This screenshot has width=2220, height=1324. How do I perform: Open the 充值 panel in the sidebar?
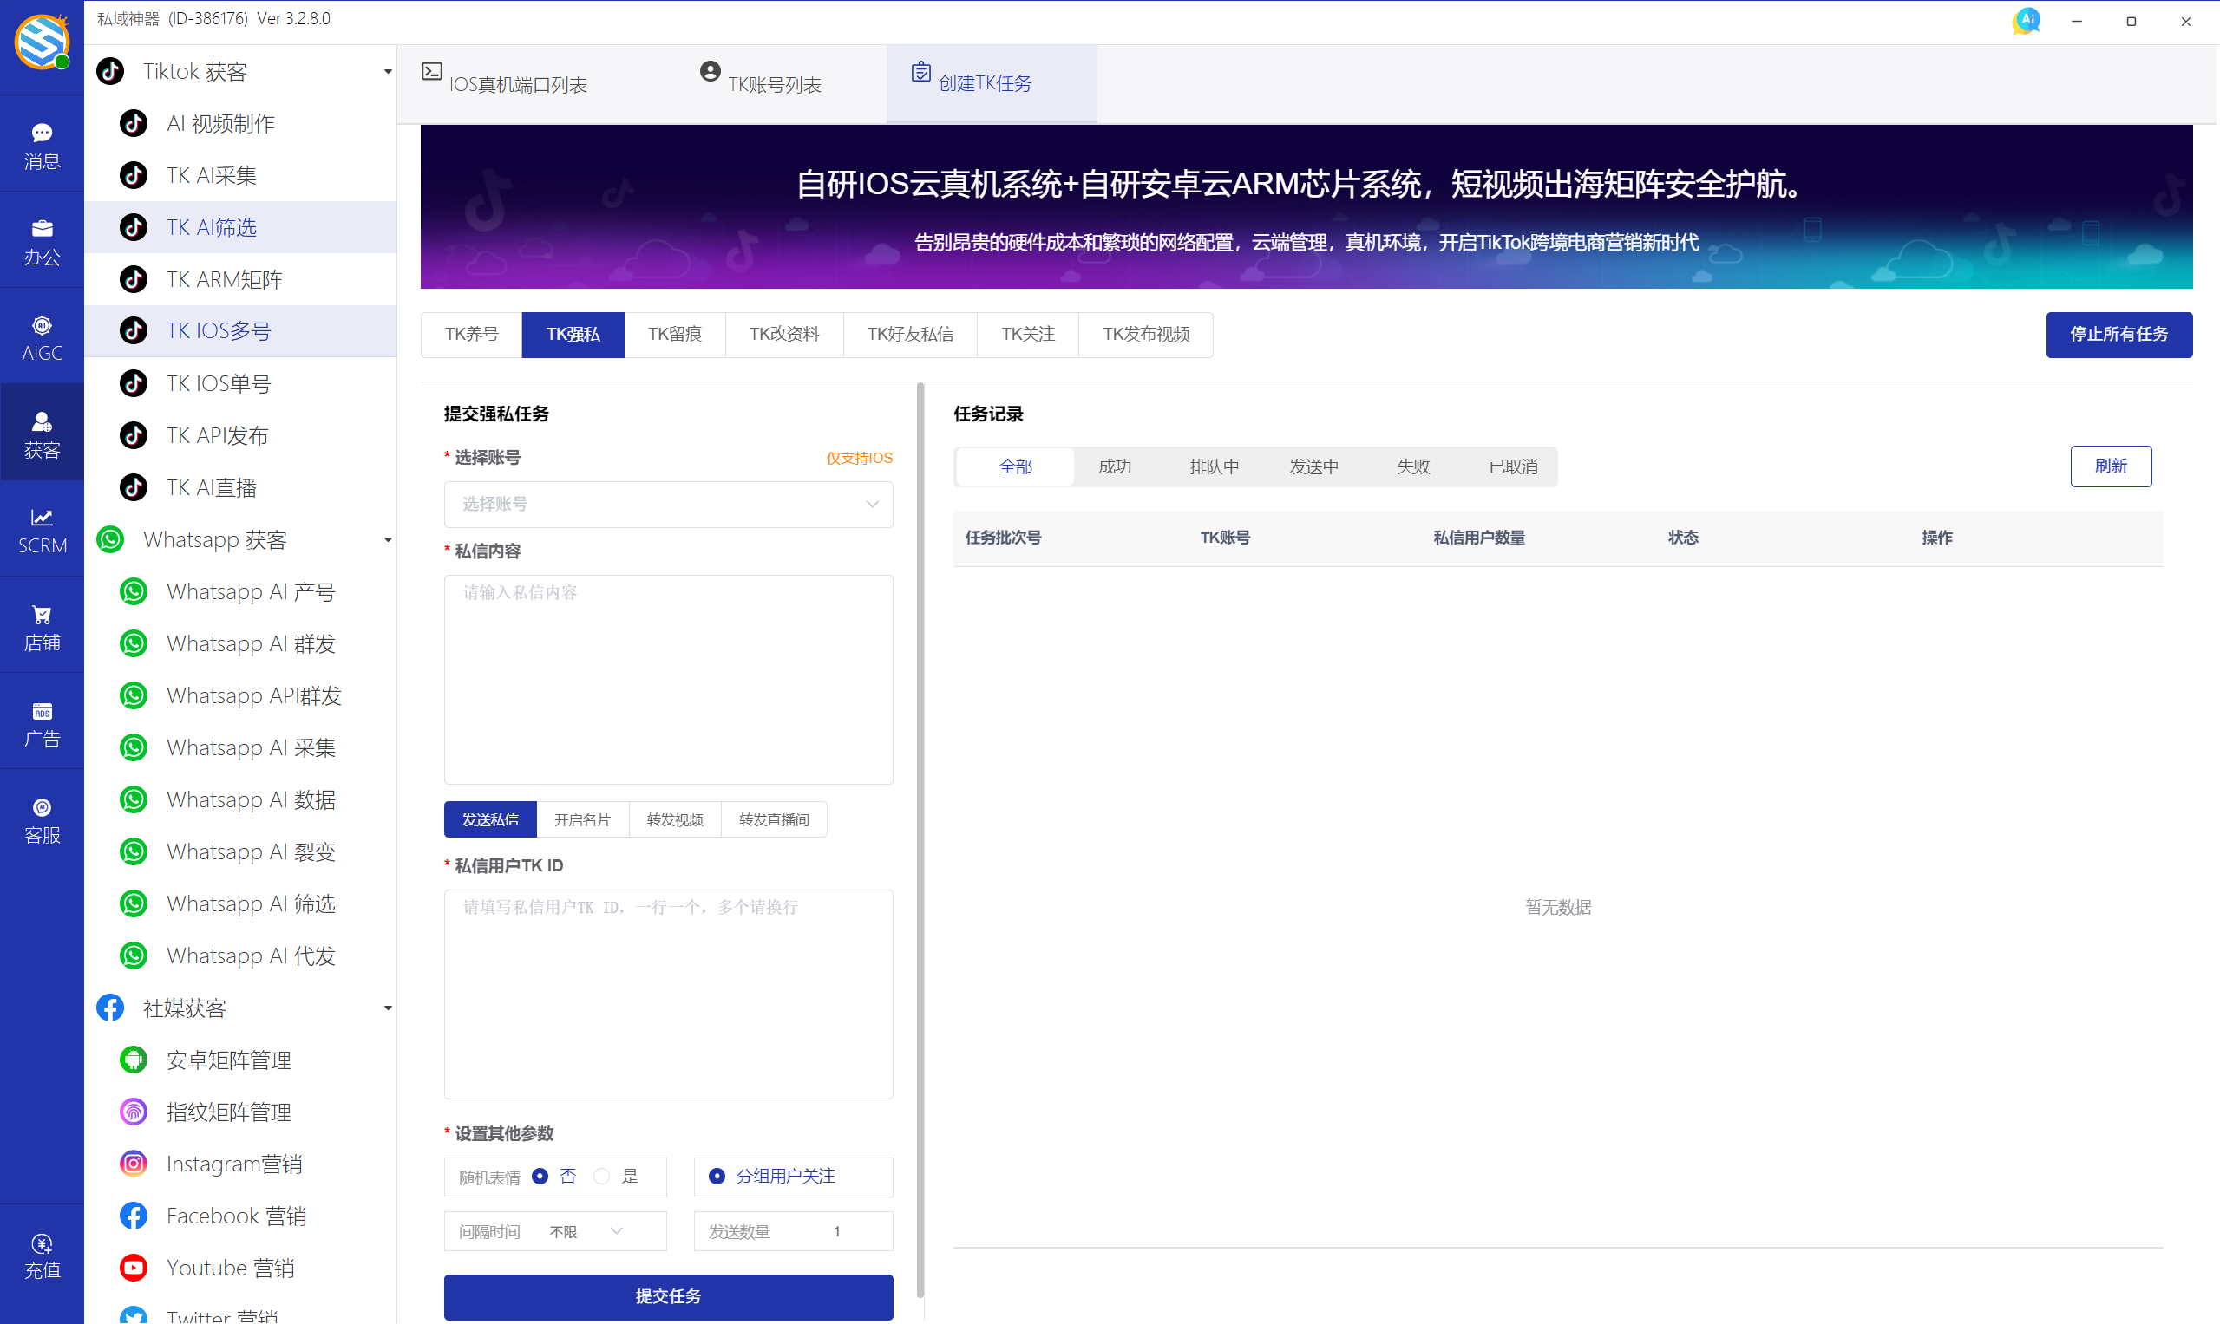(41, 1256)
